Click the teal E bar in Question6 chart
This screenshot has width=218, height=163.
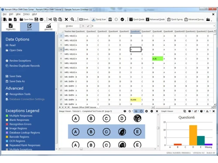201,140
